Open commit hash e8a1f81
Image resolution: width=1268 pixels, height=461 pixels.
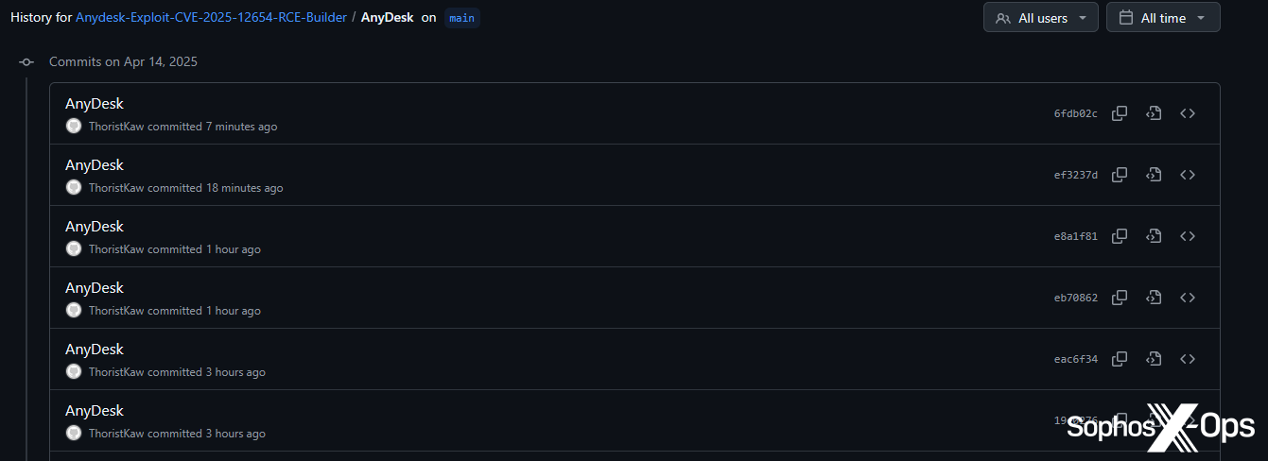[x=1076, y=236]
